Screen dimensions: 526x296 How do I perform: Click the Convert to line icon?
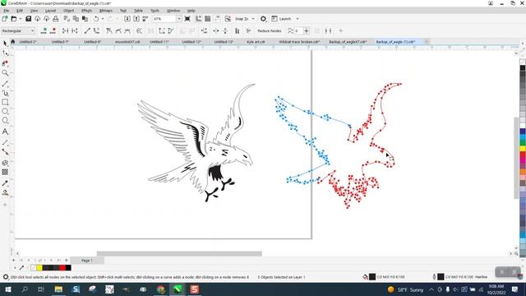(87, 31)
